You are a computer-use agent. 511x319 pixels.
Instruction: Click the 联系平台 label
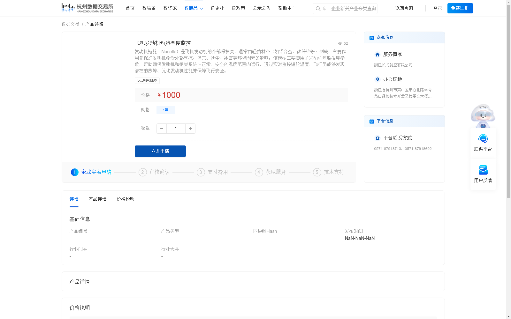coord(483,149)
